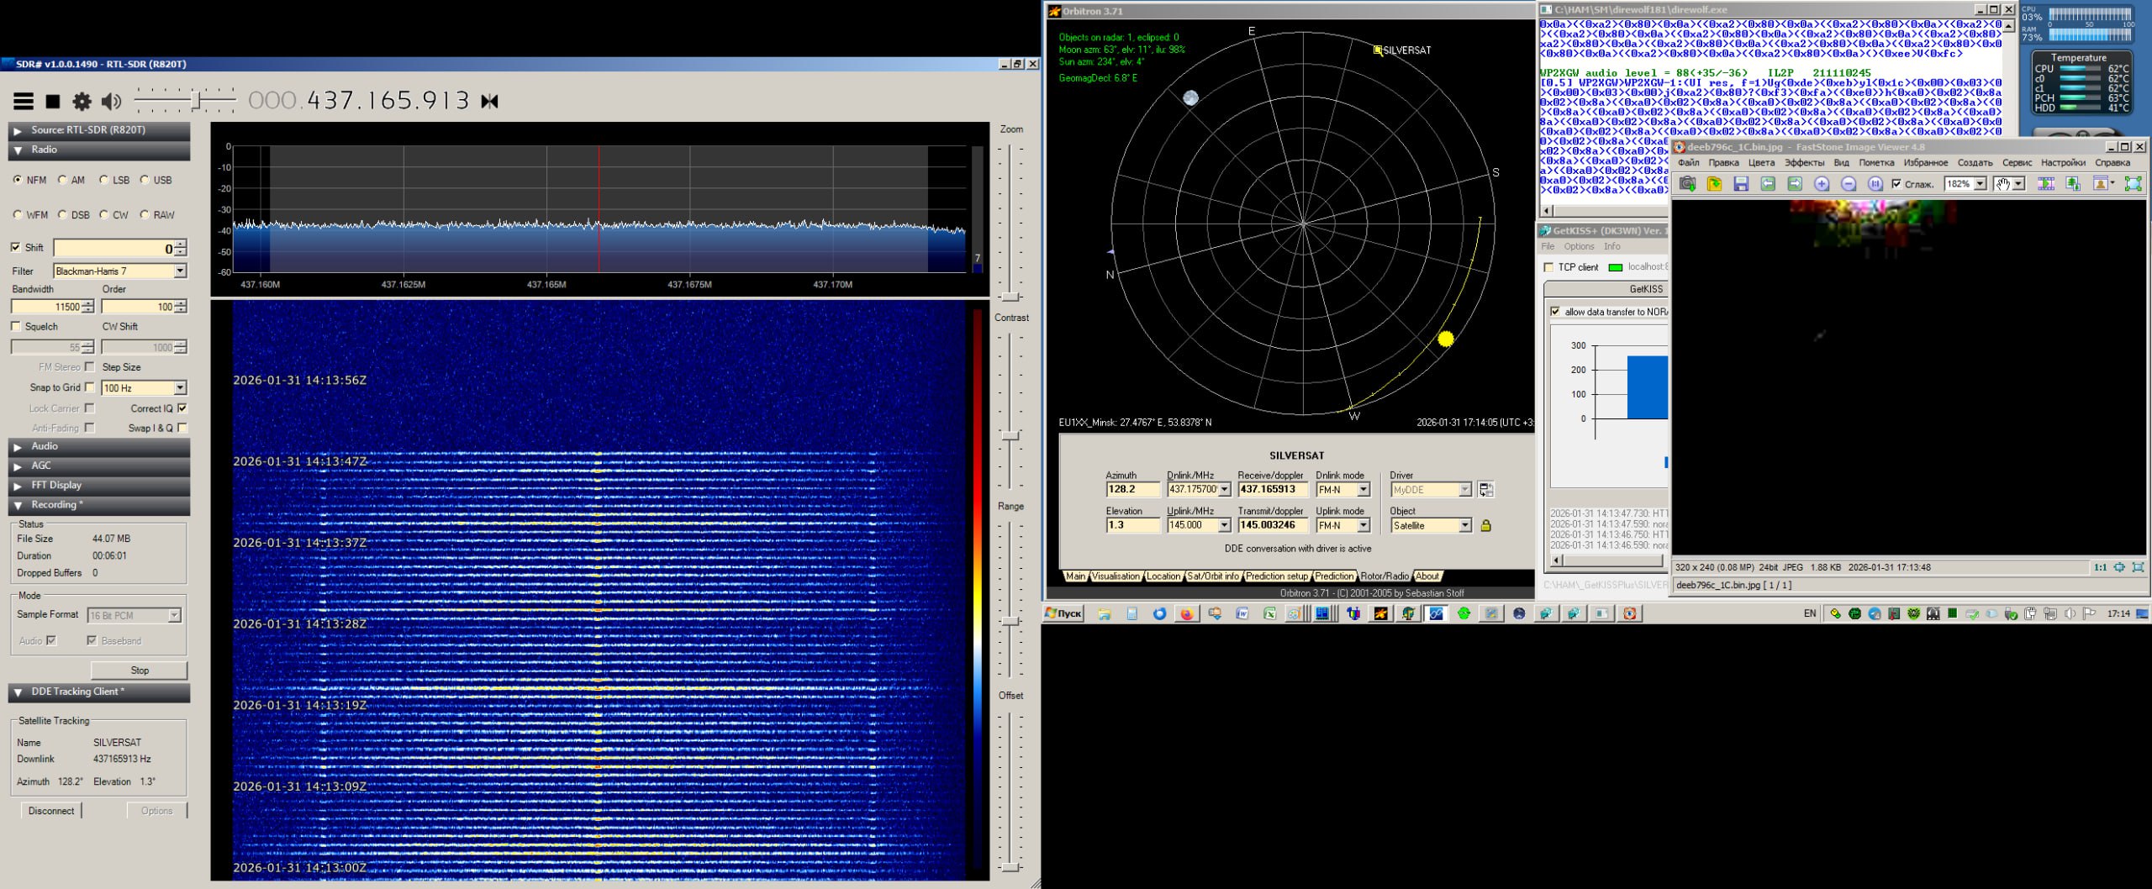
Task: Stop SDR# radio playback
Action: (x=53, y=102)
